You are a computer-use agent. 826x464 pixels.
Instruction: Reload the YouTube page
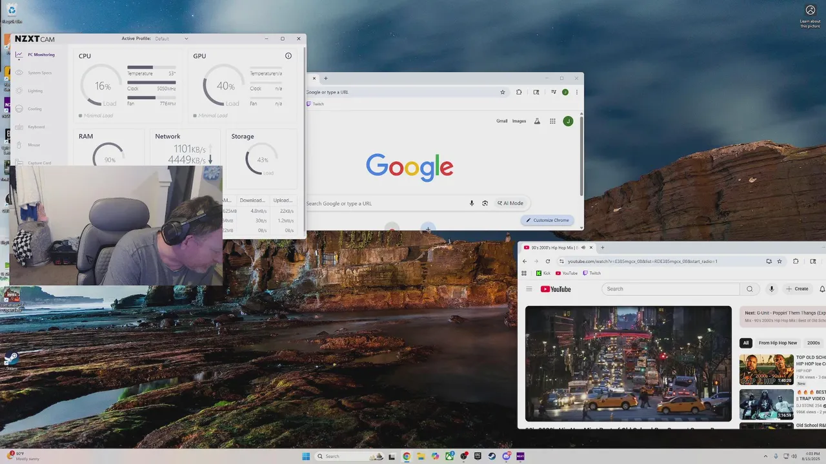[x=548, y=261]
